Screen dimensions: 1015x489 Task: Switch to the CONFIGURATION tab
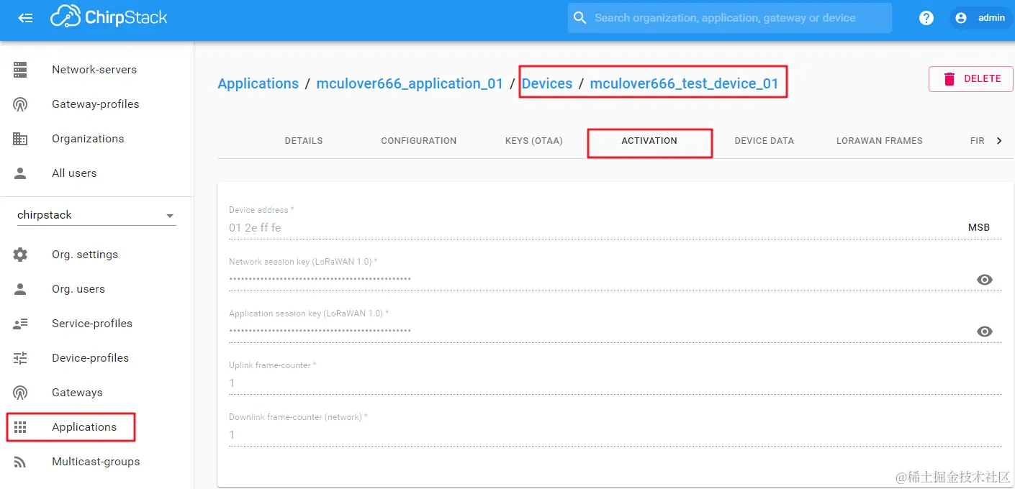tap(419, 141)
